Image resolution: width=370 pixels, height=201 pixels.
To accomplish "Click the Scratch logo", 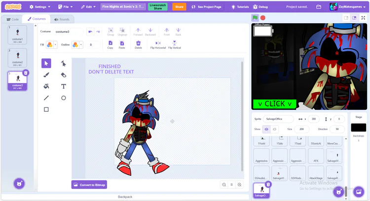I will click(13, 7).
